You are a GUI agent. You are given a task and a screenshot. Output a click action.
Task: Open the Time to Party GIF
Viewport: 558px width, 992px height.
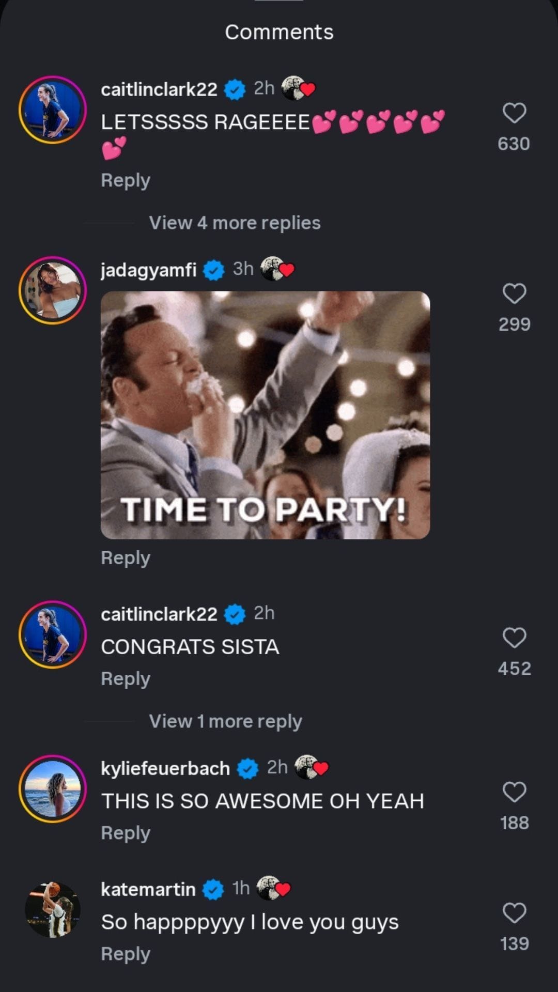(265, 415)
